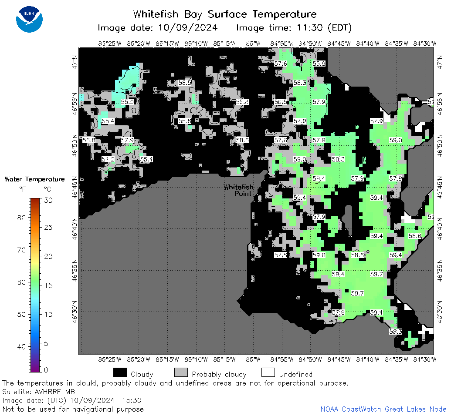451x416 pixels.
Task: Click the 84°50'W label on bottom axis
Action: [x=310, y=359]
